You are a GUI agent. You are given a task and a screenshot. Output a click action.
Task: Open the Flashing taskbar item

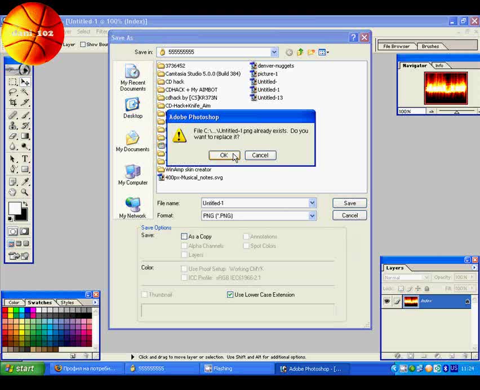click(238, 369)
